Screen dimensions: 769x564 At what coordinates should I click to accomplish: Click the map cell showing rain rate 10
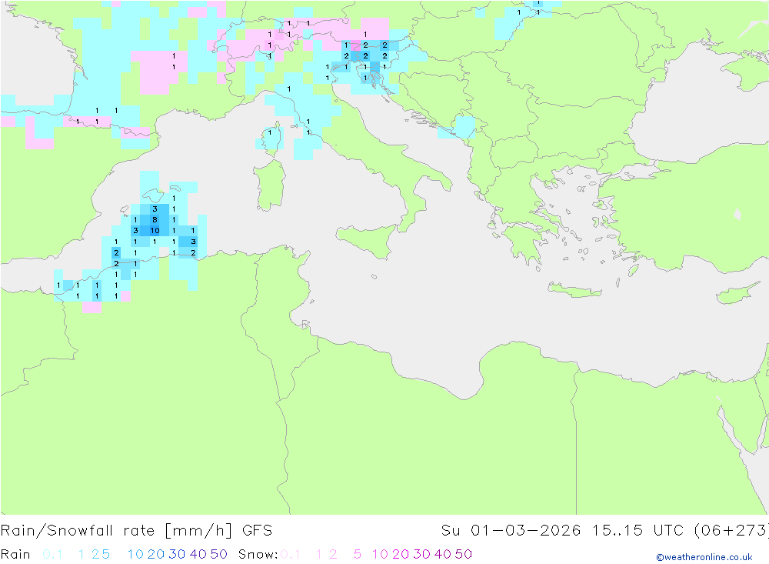click(155, 231)
